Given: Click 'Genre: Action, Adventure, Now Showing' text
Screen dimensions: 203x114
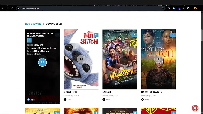Looking at the screenshot, I should [x=42, y=48].
